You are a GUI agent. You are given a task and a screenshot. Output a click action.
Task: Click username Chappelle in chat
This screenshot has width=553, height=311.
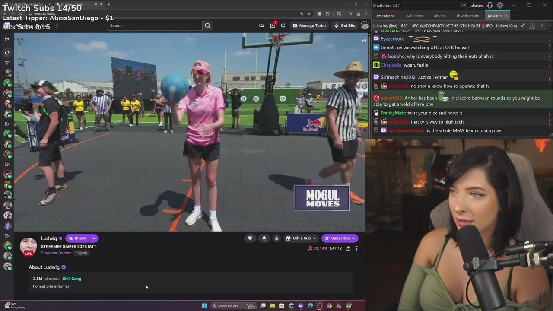click(x=391, y=65)
